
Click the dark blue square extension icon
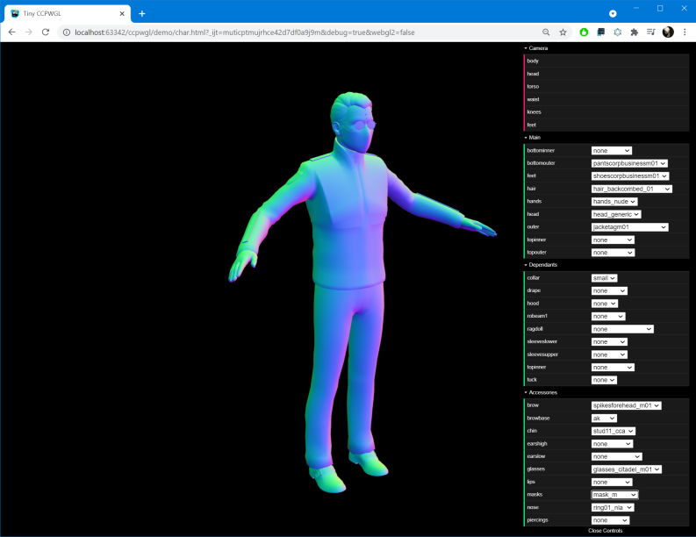tap(600, 32)
